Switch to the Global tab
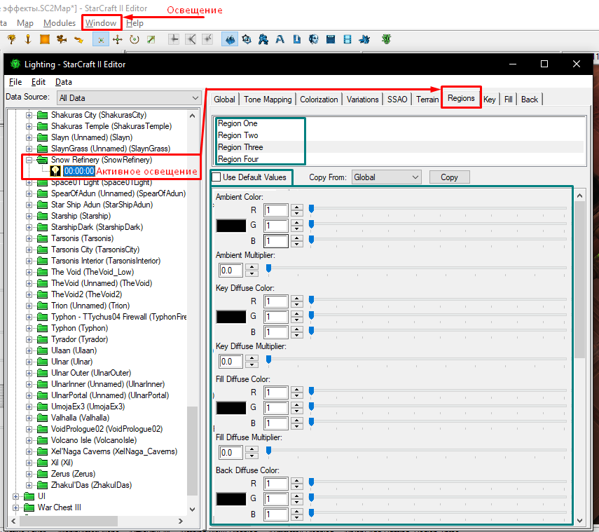This screenshot has height=532, width=599. point(224,100)
